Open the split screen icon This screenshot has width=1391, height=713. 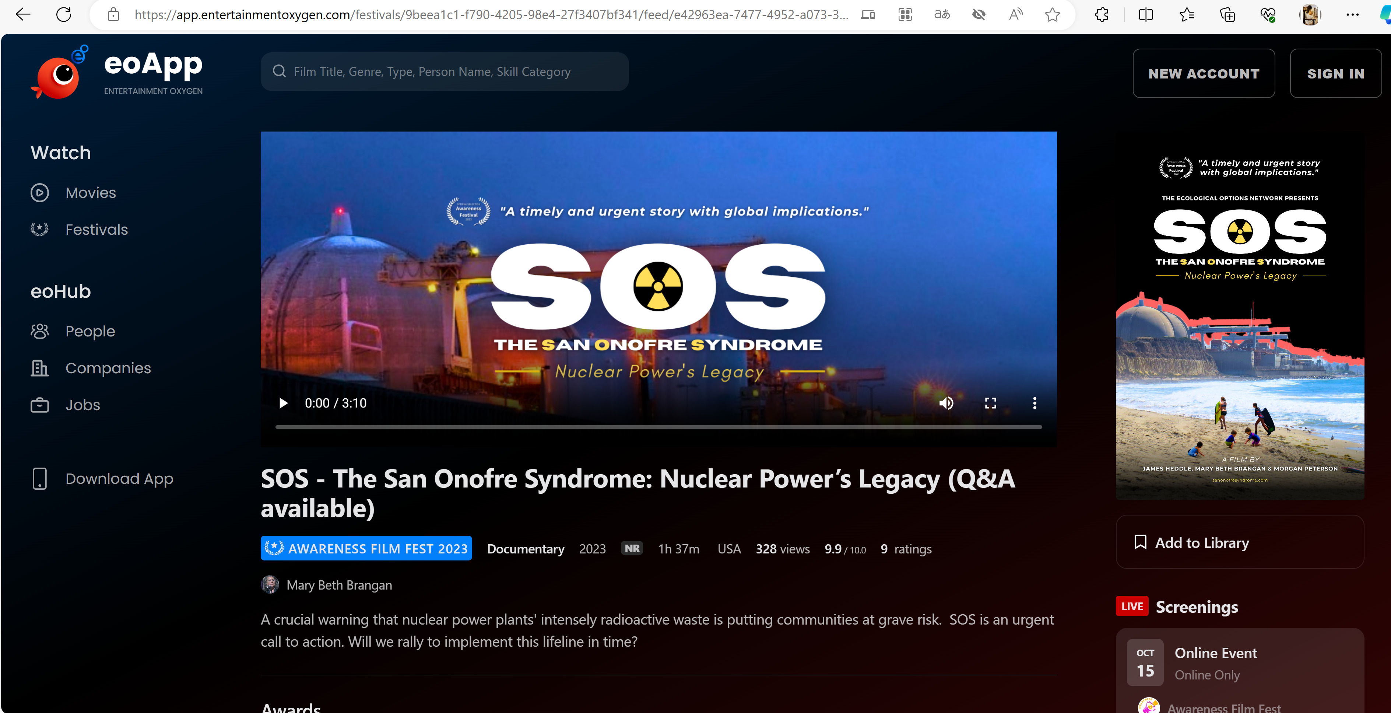[1145, 15]
